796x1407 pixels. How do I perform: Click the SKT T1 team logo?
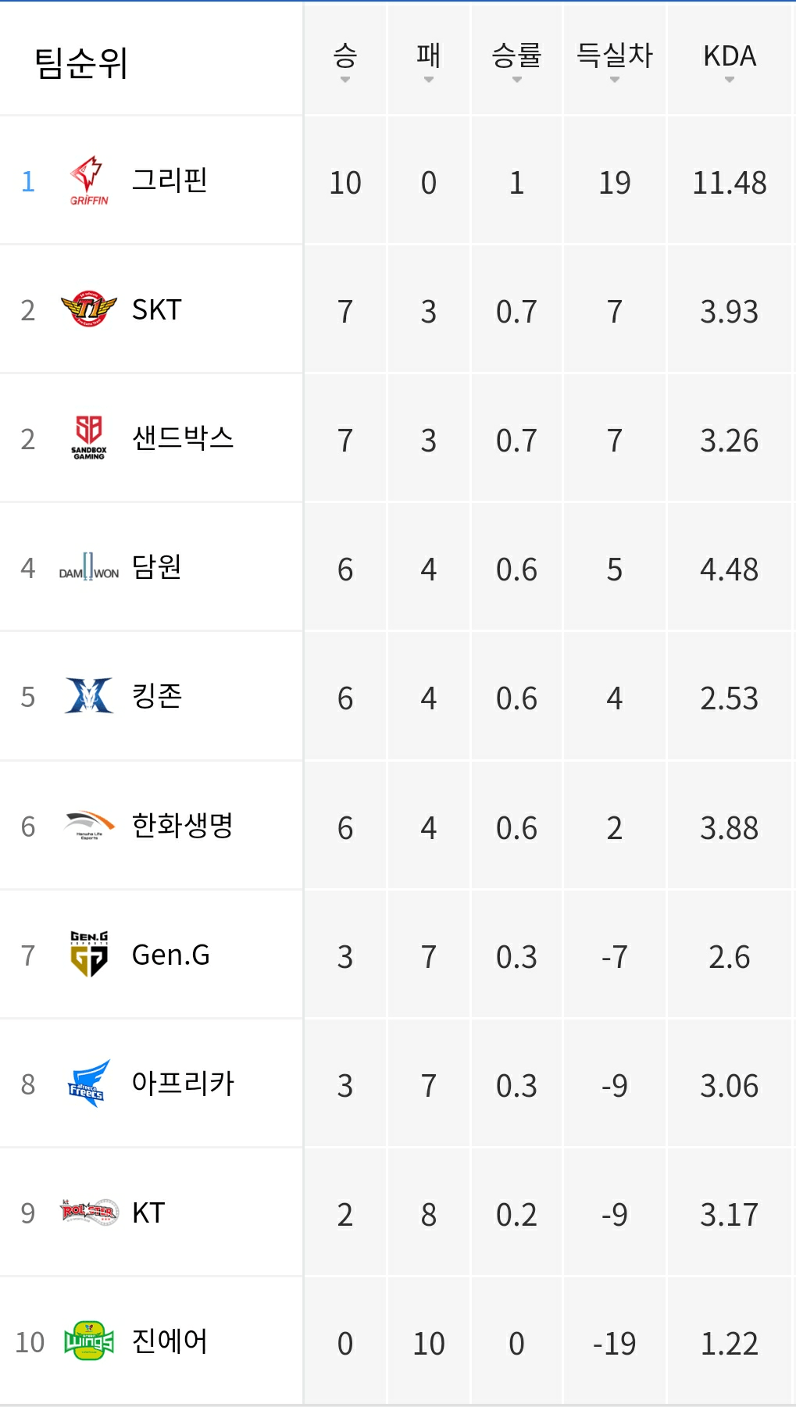click(x=88, y=309)
